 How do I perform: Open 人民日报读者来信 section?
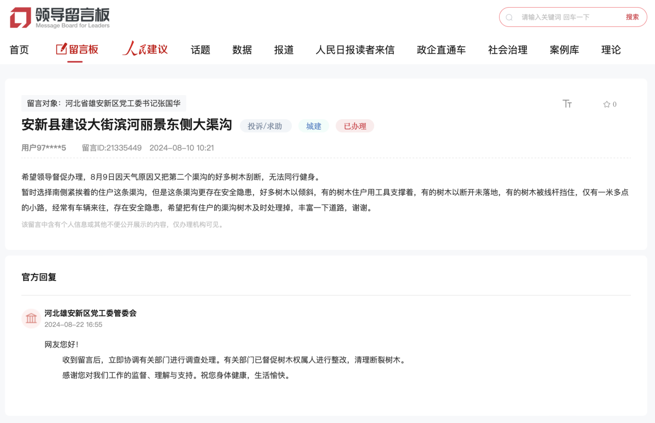[355, 50]
